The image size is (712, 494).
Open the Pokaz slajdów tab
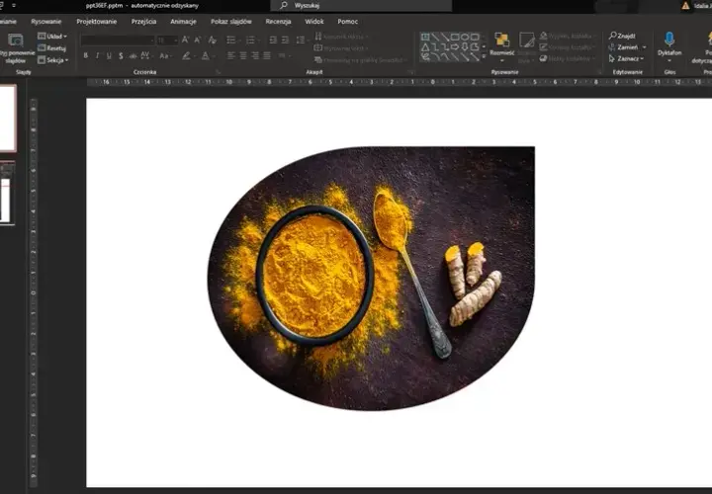click(231, 22)
